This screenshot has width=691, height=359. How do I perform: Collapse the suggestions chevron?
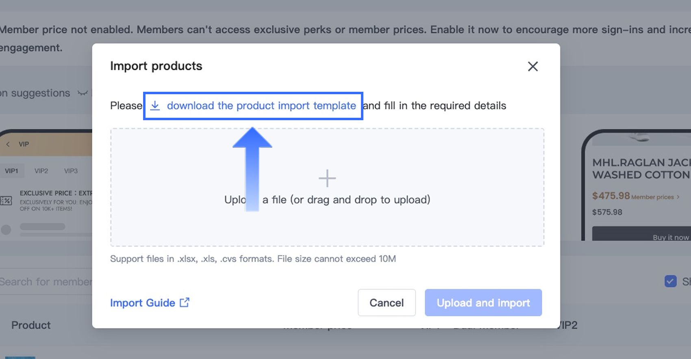pos(83,93)
